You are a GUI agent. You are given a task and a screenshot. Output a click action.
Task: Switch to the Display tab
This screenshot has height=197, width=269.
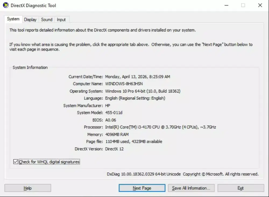click(30, 19)
